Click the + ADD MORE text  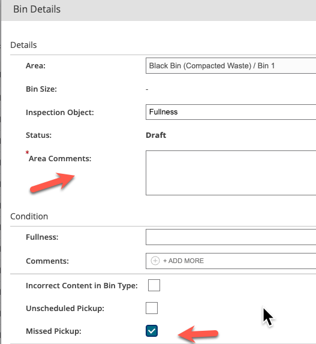[x=183, y=261]
